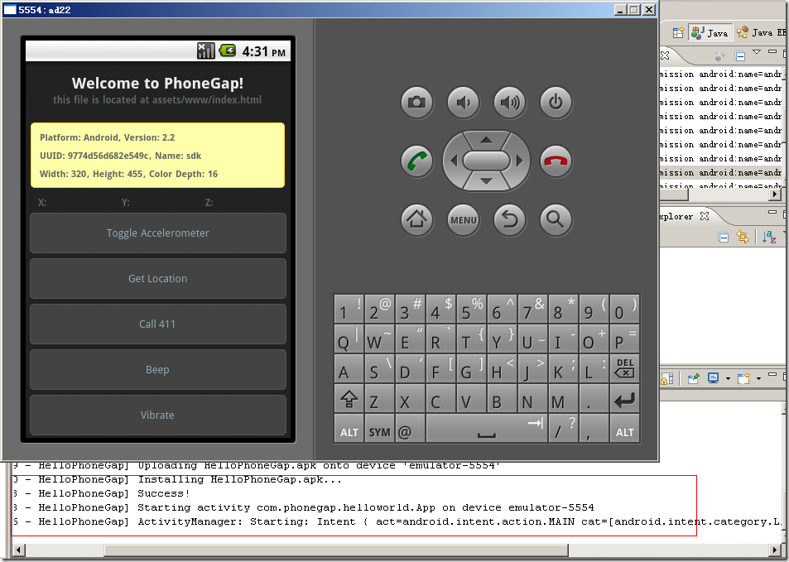This screenshot has height=562, width=789.
Task: Click the battery charging icon in the phone status bar
Action: coord(228,50)
